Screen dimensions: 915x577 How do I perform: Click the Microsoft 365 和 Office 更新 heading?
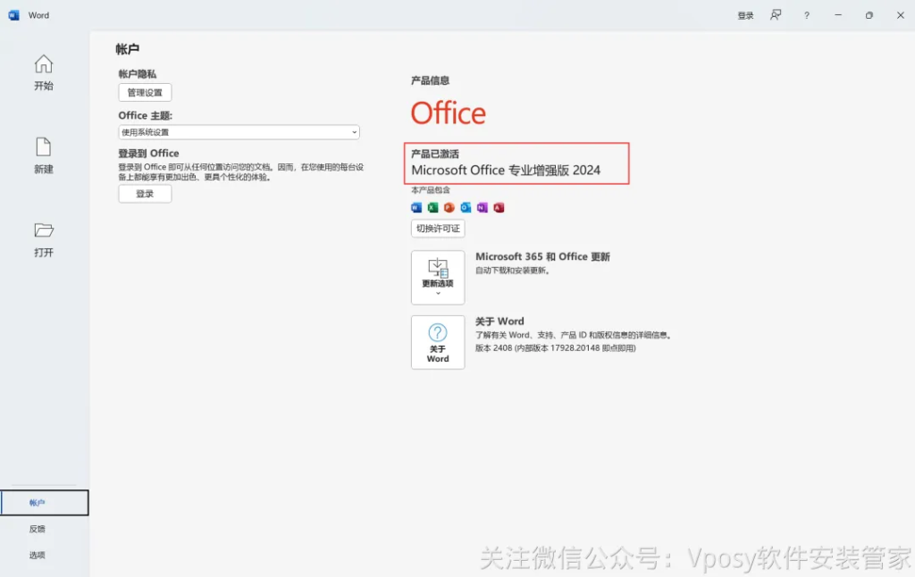click(x=542, y=256)
